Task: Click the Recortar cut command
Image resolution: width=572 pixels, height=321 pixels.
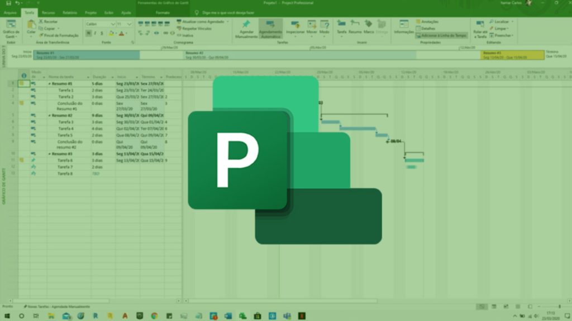Action: [x=48, y=22]
